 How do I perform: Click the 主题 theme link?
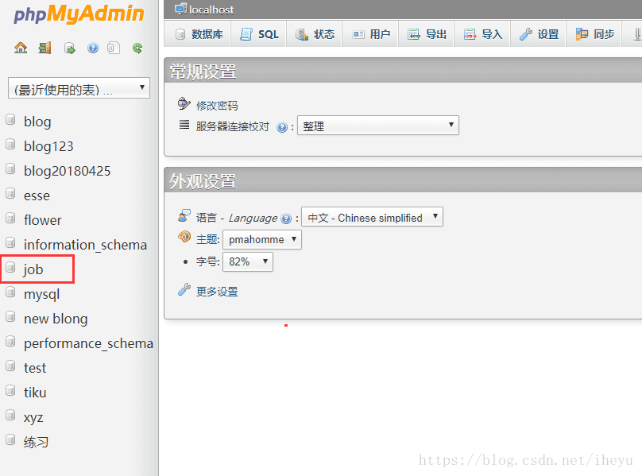point(207,240)
